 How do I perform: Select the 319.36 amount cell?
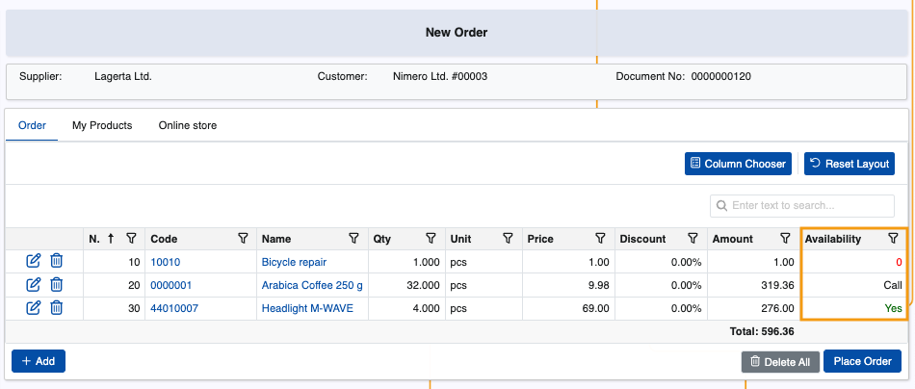pos(754,285)
